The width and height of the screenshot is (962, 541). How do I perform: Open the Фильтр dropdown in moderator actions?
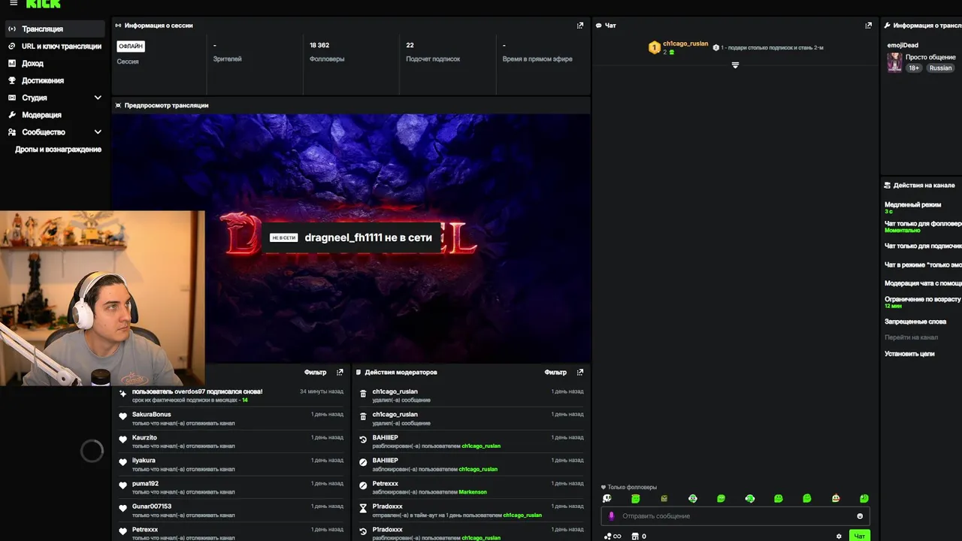pyautogui.click(x=555, y=372)
